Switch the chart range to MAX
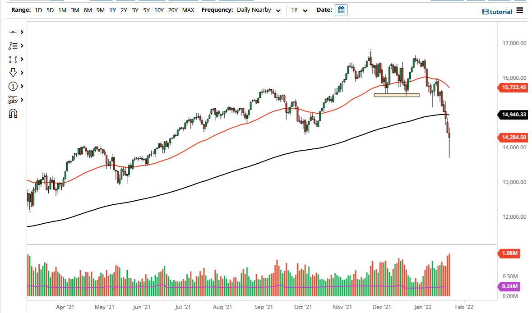This screenshot has width=532, height=313. pyautogui.click(x=188, y=9)
